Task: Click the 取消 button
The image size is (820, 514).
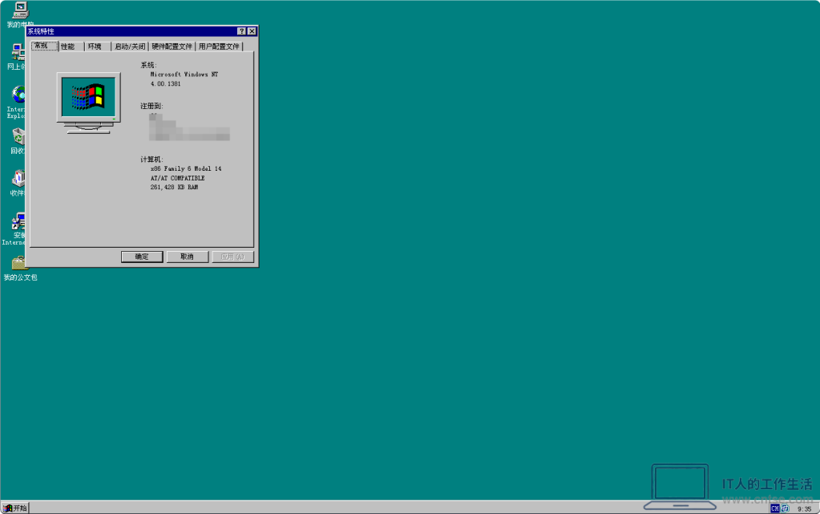Action: pos(188,257)
